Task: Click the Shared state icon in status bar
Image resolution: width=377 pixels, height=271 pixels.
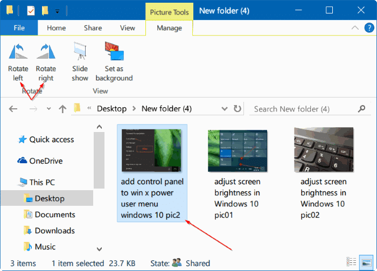Action: click(177, 262)
